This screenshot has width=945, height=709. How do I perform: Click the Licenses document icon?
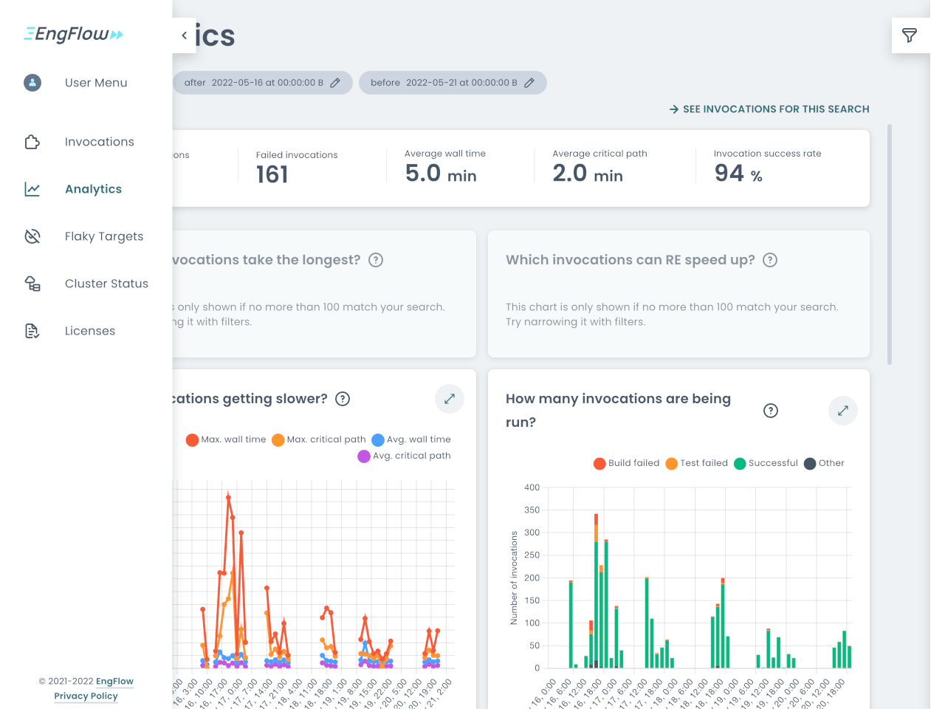[x=32, y=331]
